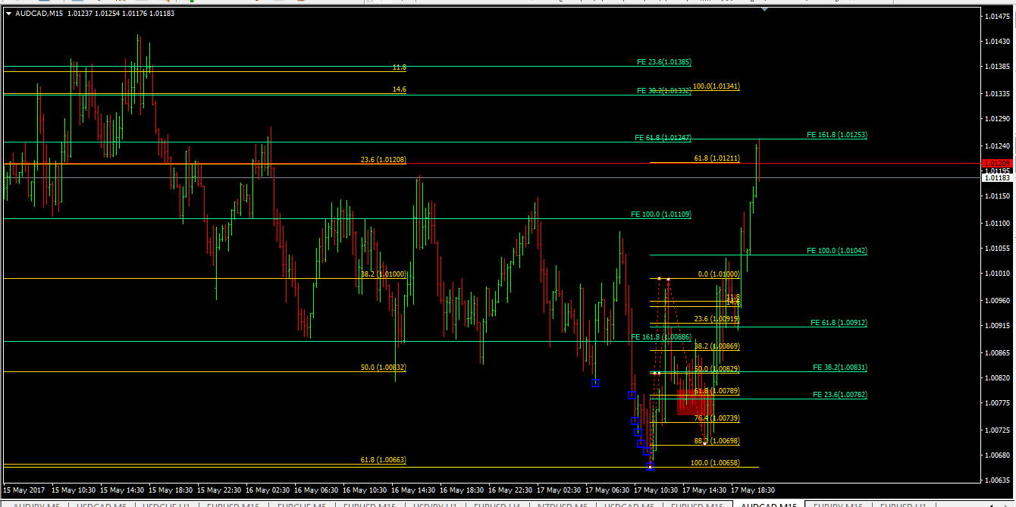Click 1.00960 on the price scale

click(x=997, y=300)
